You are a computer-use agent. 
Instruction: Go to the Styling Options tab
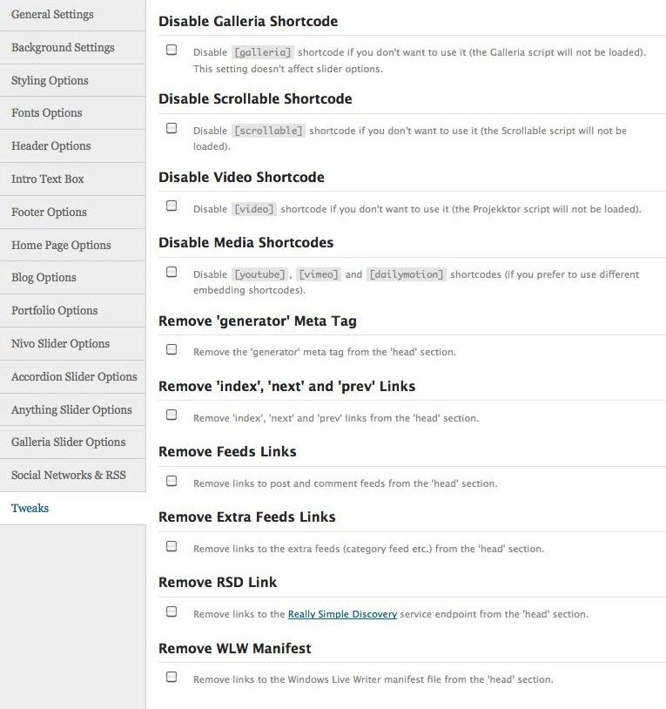point(50,80)
